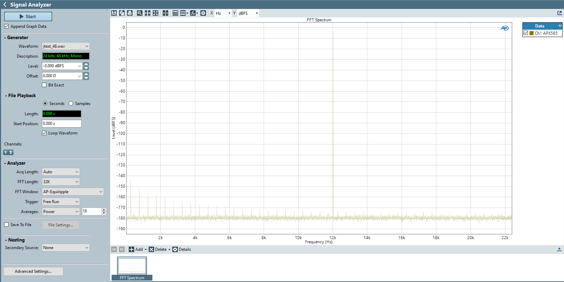Click the print graph icon
This screenshot has height=282, width=564.
coord(130,13)
